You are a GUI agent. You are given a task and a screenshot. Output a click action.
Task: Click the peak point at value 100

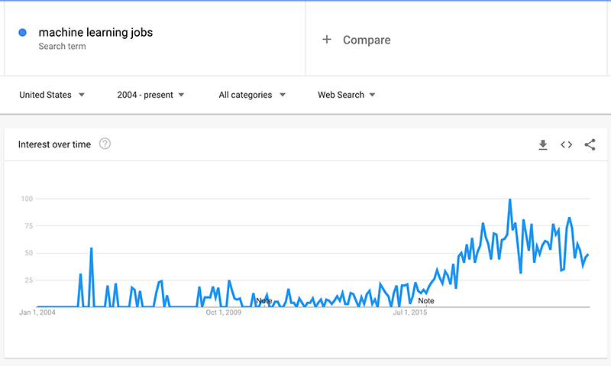tap(509, 199)
